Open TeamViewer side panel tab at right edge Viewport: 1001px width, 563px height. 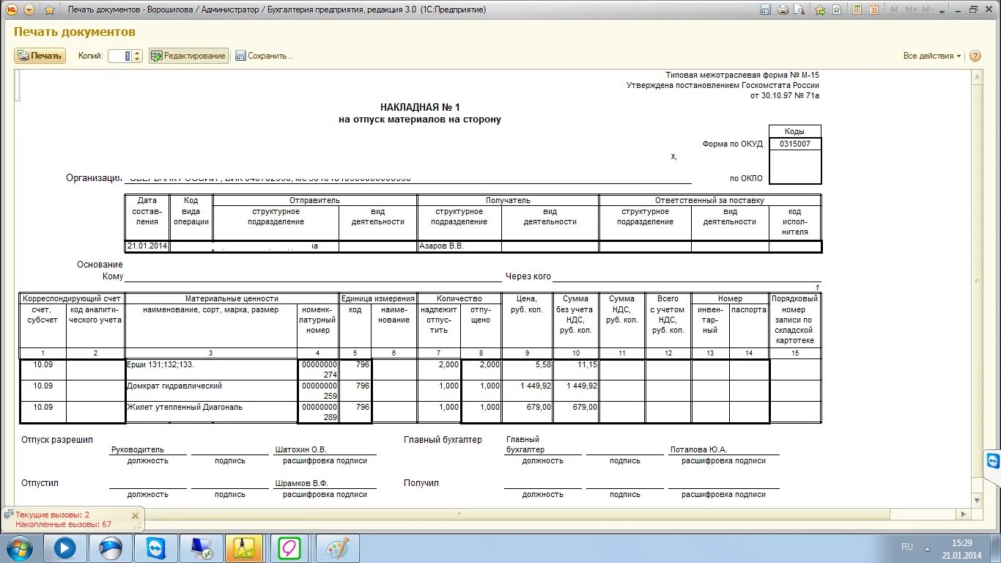[x=993, y=461]
